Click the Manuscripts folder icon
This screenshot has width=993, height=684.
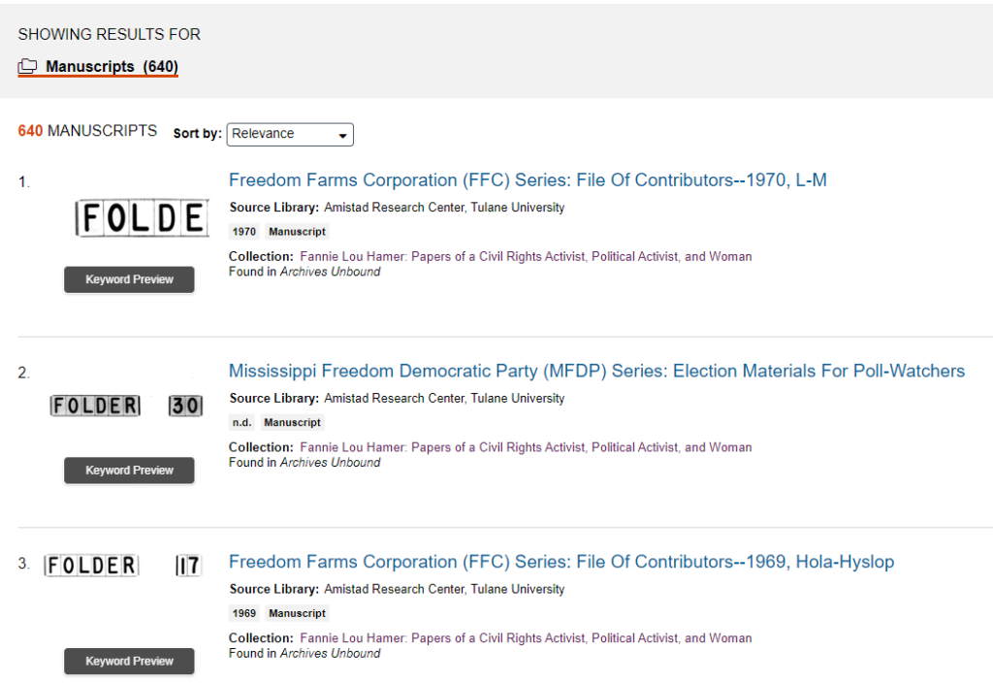[x=27, y=67]
